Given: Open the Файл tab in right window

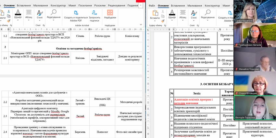Looking at the screenshot, I should click(152, 5).
